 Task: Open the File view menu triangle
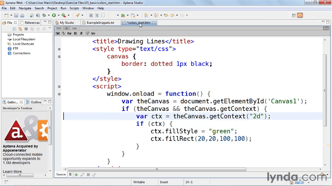pyautogui.click(x=50, y=28)
